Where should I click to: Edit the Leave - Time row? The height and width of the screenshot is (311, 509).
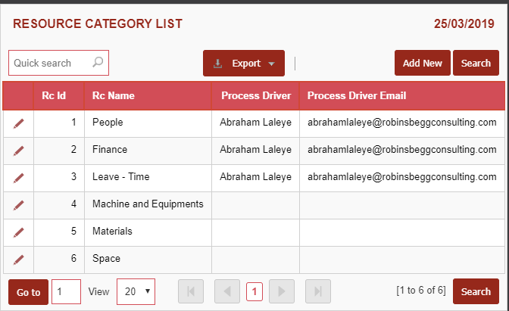[x=19, y=178]
